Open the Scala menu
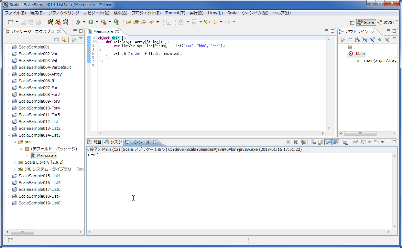 coord(232,13)
